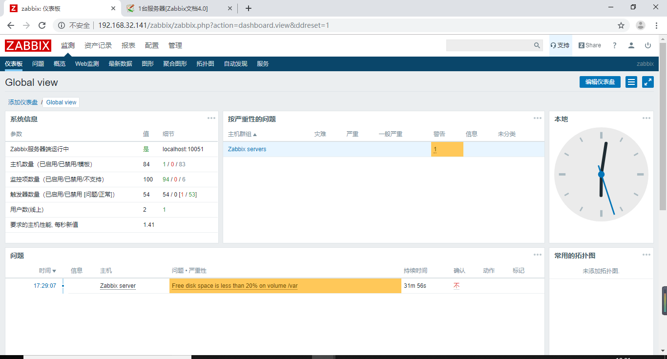This screenshot has height=359, width=667.
Task: Click the search magnifier icon
Action: click(x=537, y=45)
